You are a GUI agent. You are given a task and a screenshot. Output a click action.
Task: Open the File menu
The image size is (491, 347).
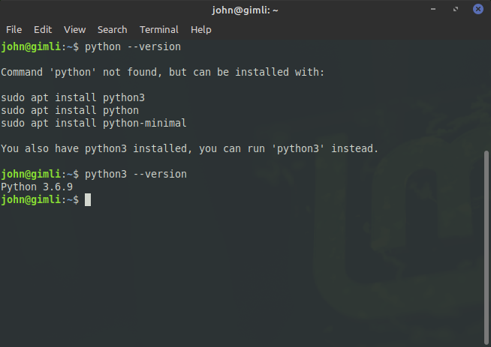click(14, 30)
